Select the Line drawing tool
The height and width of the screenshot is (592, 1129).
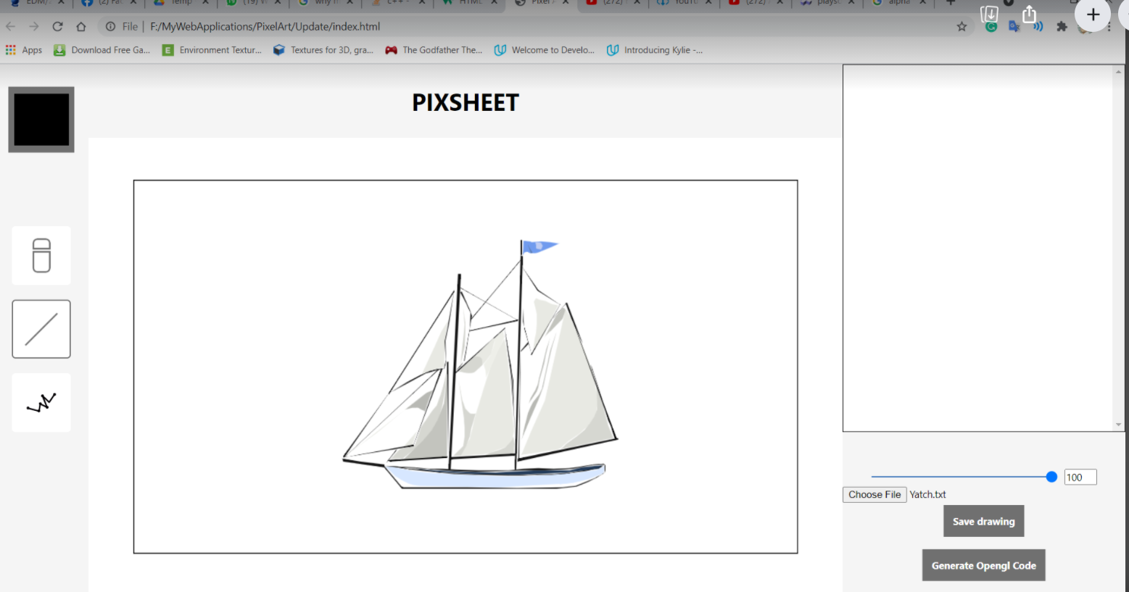click(41, 328)
